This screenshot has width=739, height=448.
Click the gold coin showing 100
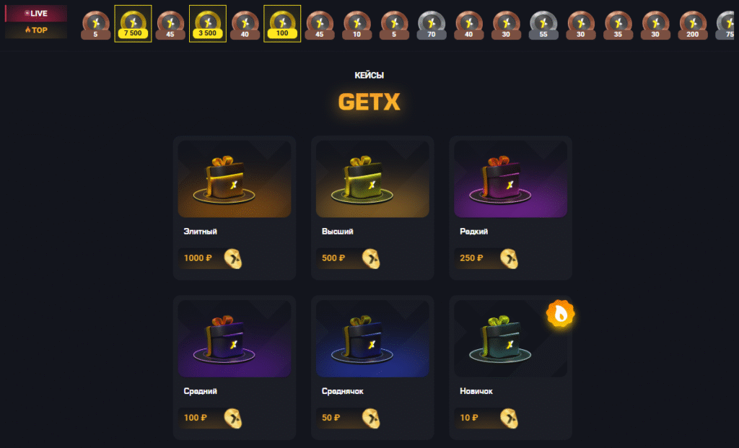[282, 24]
